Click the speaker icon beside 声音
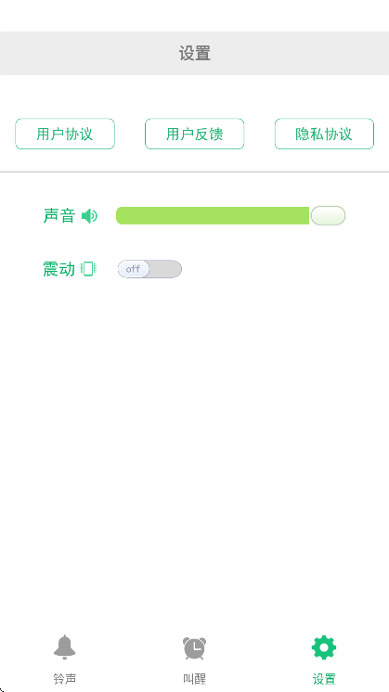The height and width of the screenshot is (692, 389). [x=90, y=216]
